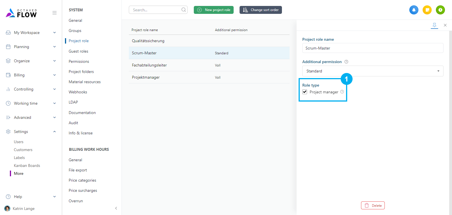This screenshot has height=215, width=452.
Task: Open Price categories menu item
Action: click(82, 180)
